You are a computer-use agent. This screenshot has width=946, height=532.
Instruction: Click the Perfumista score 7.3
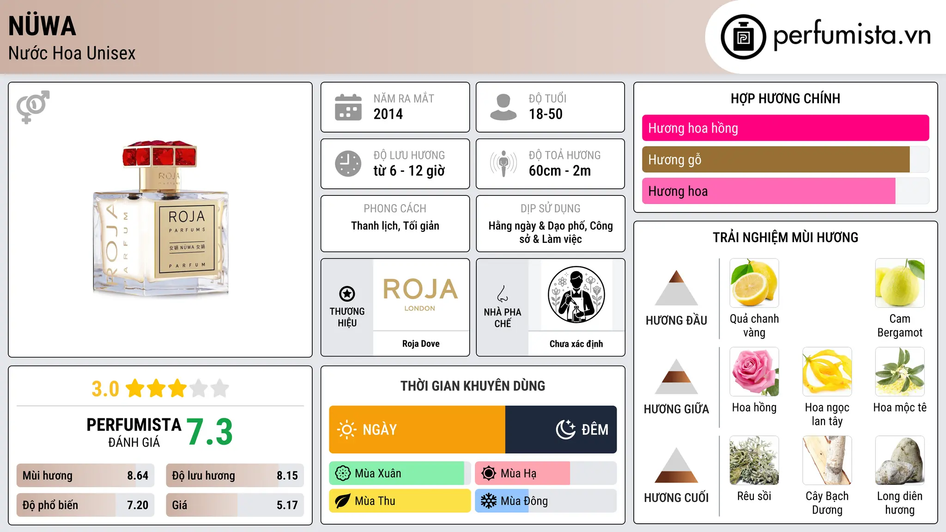point(210,432)
